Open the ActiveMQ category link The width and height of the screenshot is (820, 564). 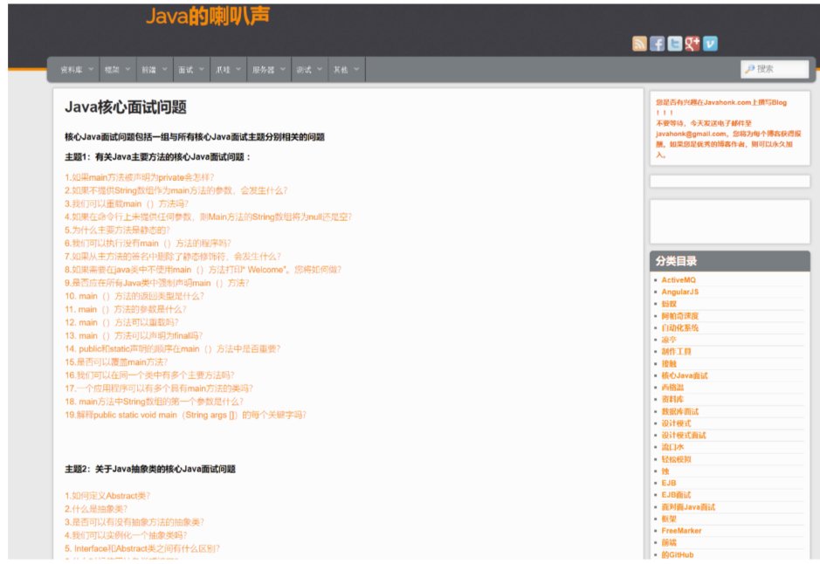point(679,280)
